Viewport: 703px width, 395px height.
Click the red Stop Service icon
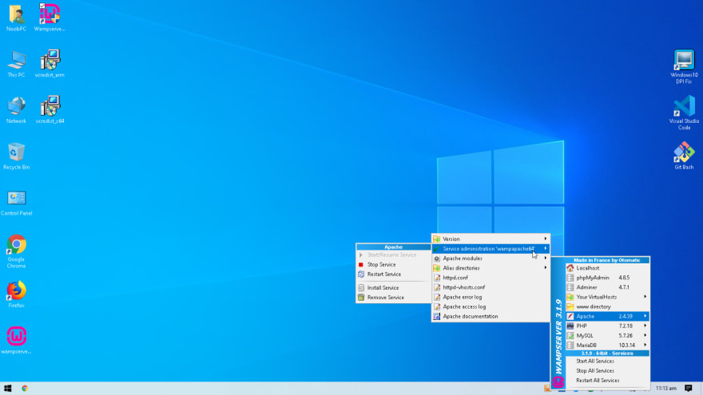(x=361, y=265)
